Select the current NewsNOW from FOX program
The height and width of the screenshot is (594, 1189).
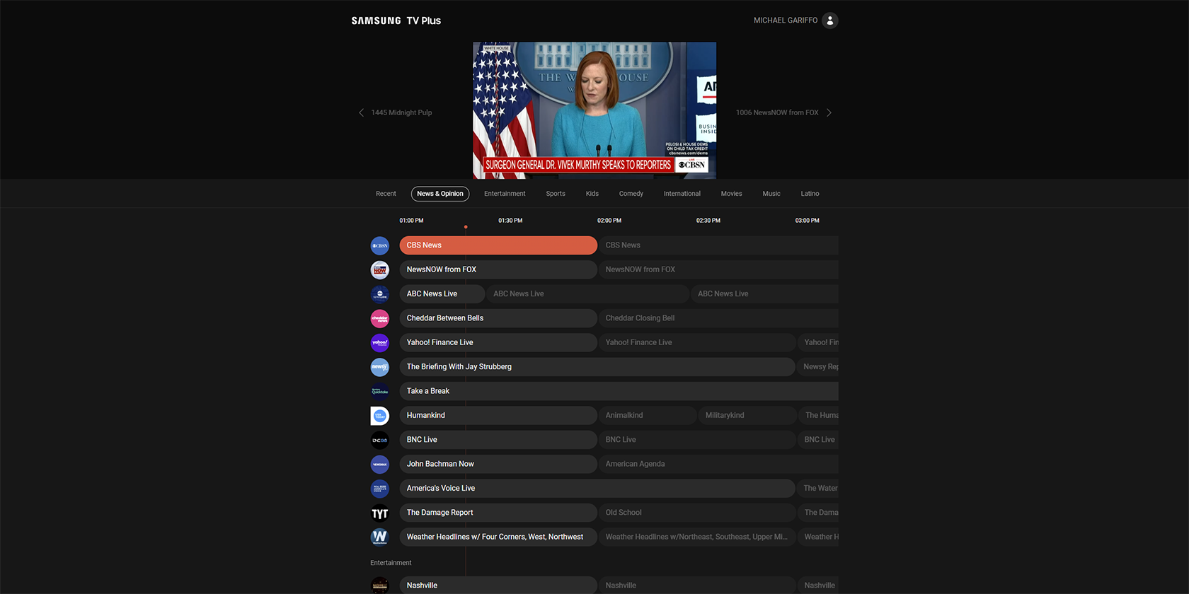point(498,269)
